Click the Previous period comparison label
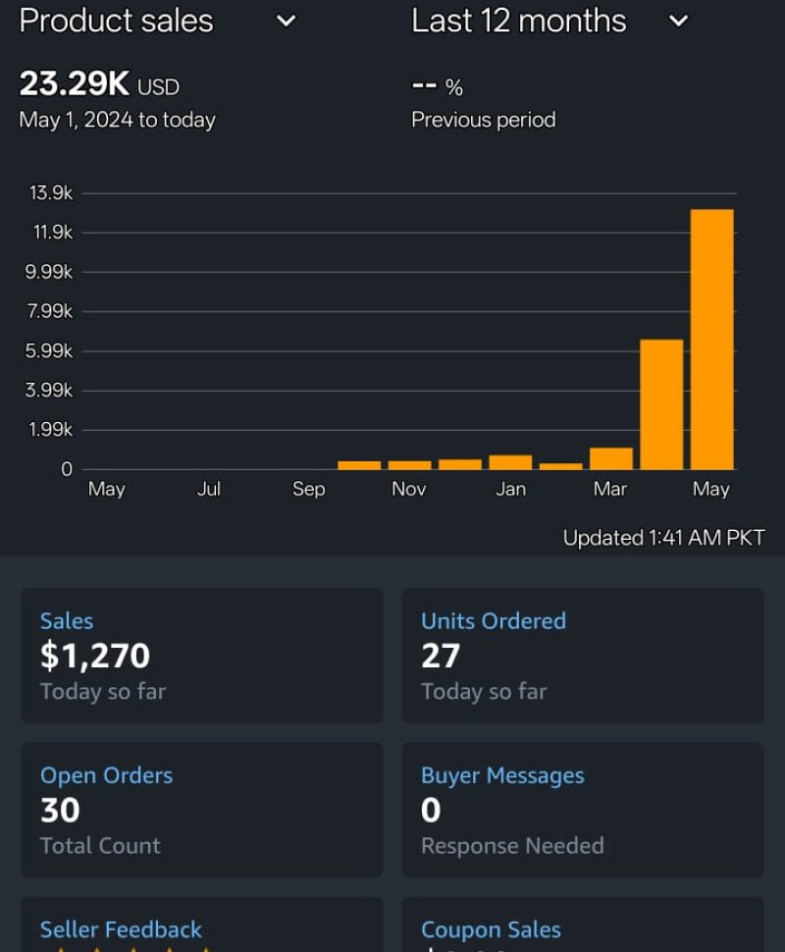Viewport: 785px width, 952px height. click(483, 120)
